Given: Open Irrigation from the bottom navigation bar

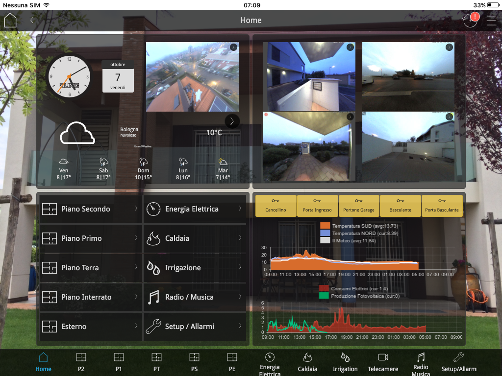Looking at the screenshot, I should [345, 363].
